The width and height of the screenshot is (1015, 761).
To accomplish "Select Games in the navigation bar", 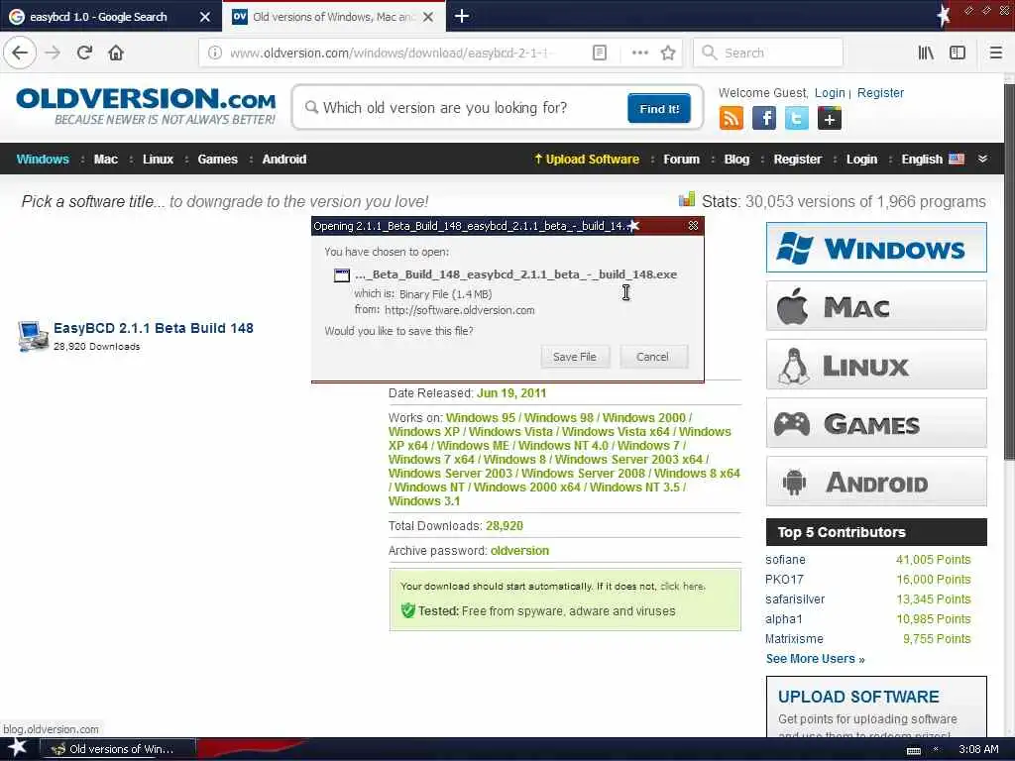I will point(217,160).
